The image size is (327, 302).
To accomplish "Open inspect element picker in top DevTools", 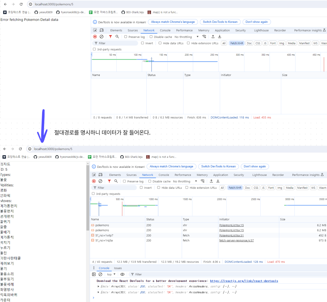I will 95,30.
